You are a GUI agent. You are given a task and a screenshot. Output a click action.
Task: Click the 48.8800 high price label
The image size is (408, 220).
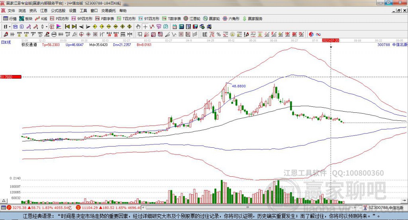239,86
